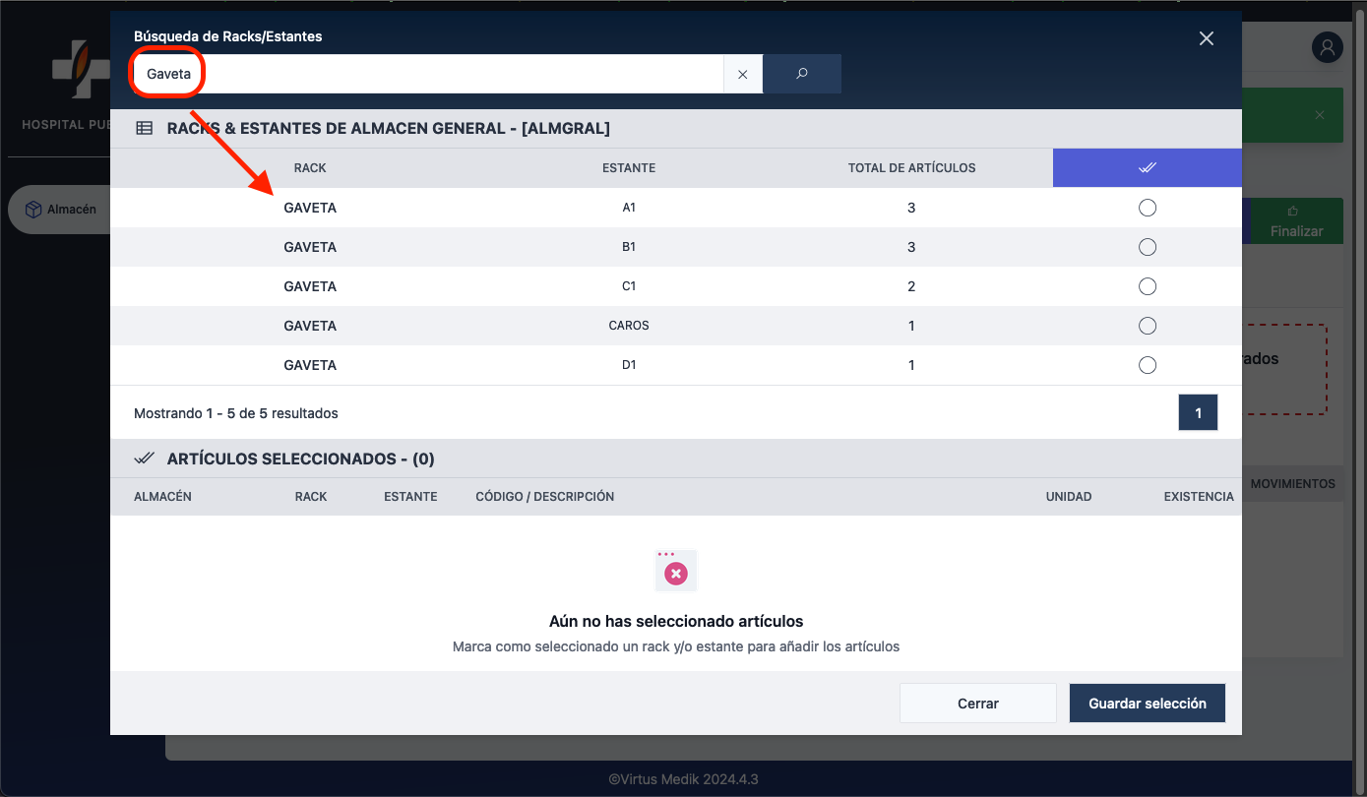
Task: Click the magnifier search button
Action: (802, 74)
